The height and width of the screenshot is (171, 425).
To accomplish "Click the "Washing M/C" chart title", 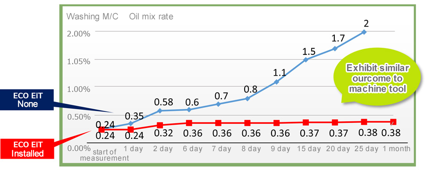I will pos(93,17).
